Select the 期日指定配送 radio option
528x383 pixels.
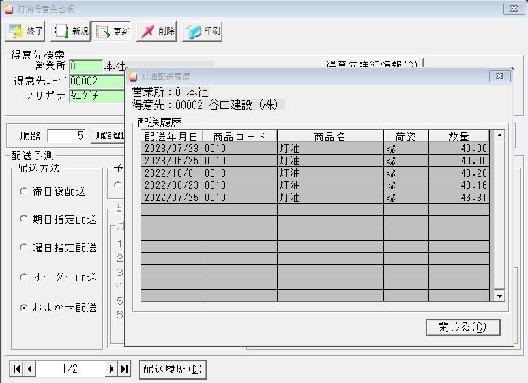click(24, 219)
